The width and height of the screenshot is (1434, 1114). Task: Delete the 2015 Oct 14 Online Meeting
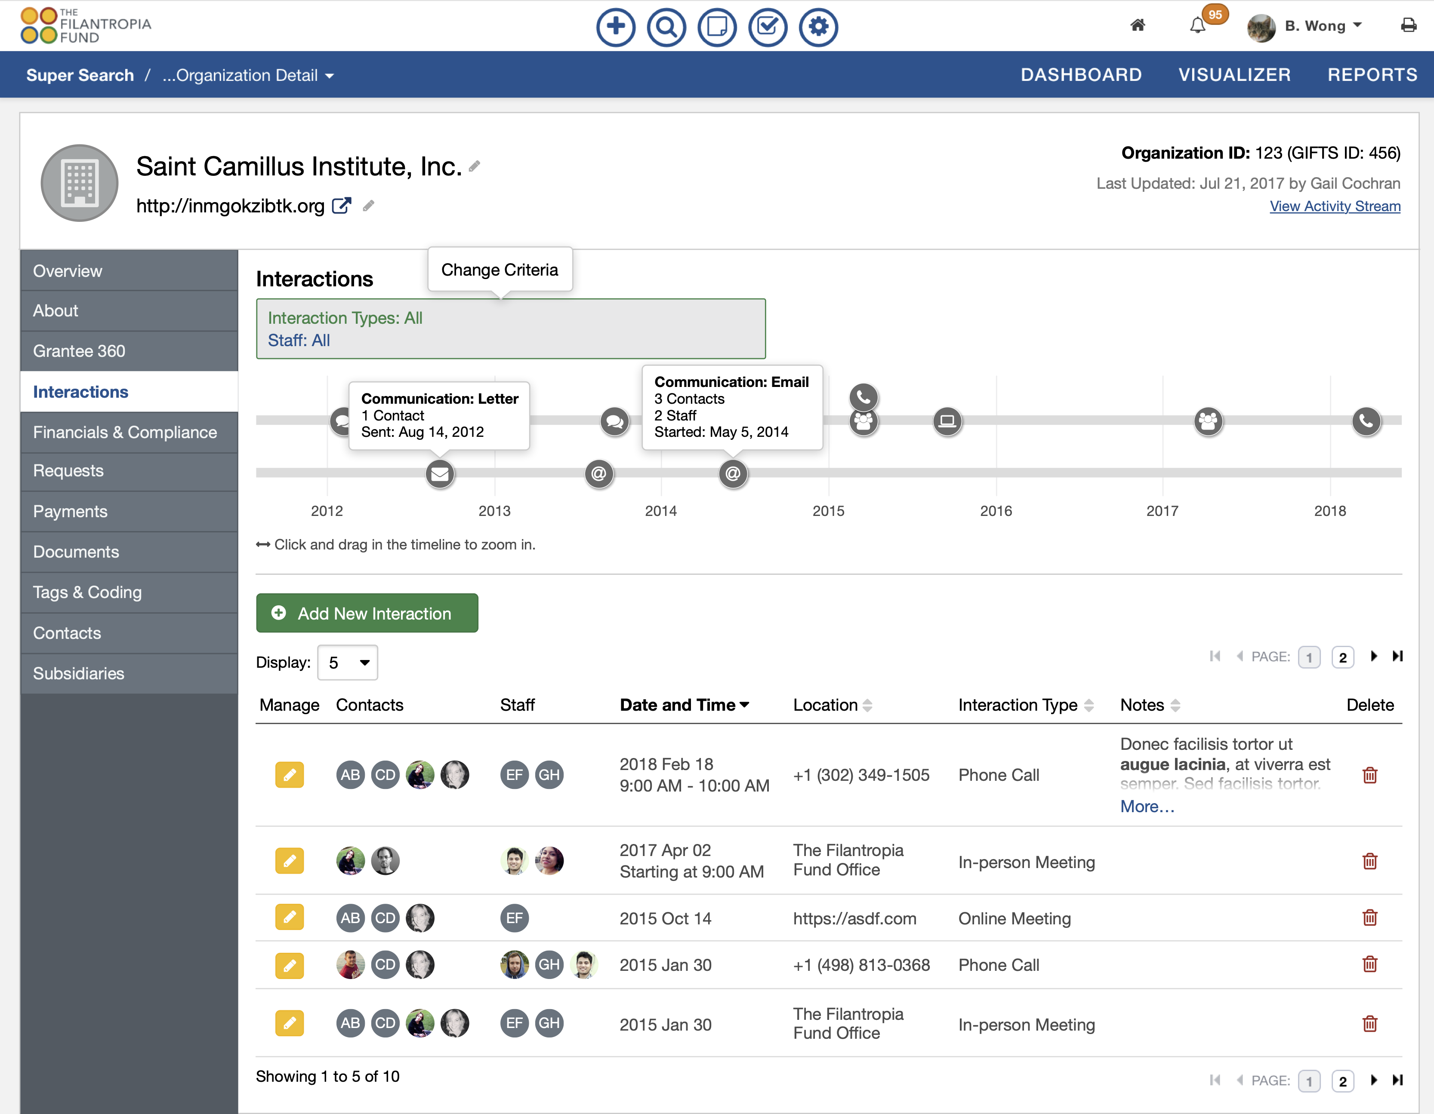tap(1370, 918)
